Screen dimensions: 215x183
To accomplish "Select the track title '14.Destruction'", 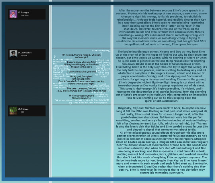I will [25, 53].
